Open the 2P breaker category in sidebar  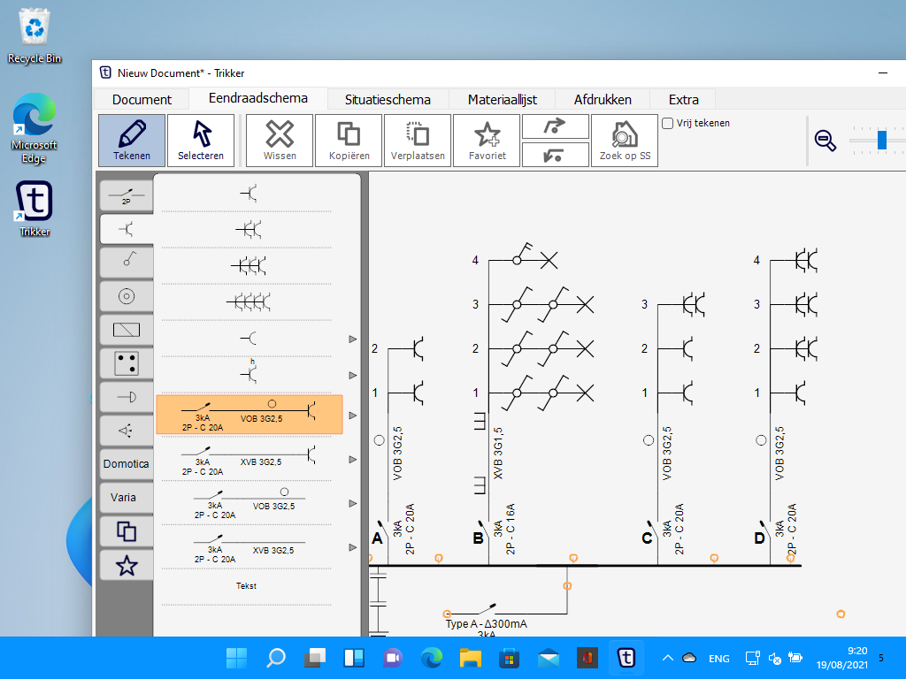[127, 195]
